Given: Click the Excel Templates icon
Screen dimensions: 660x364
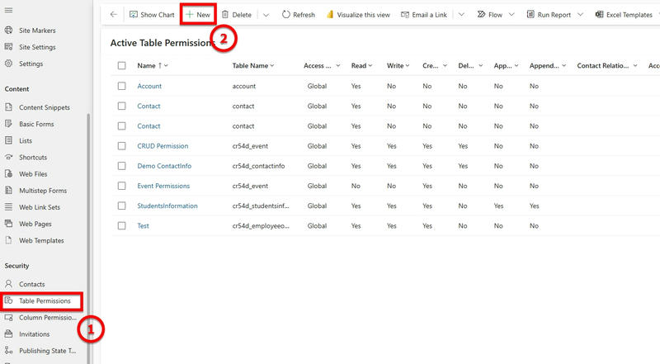Looking at the screenshot, I should (x=599, y=15).
